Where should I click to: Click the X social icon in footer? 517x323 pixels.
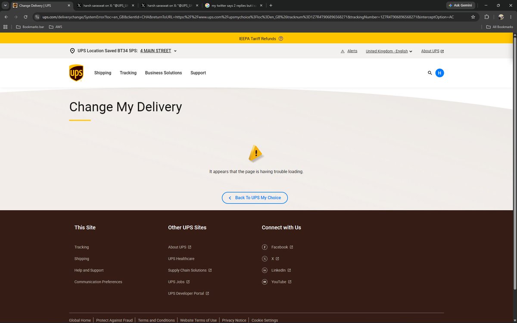point(265,259)
